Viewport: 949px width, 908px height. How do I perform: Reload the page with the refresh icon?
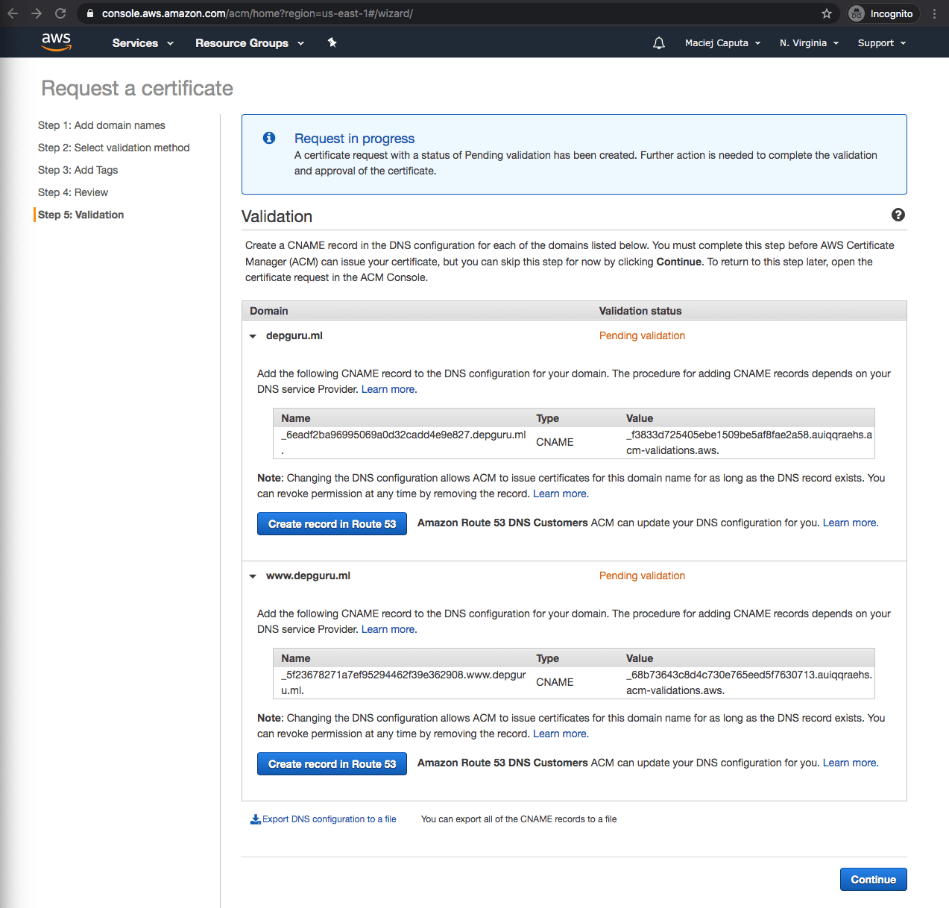[60, 13]
